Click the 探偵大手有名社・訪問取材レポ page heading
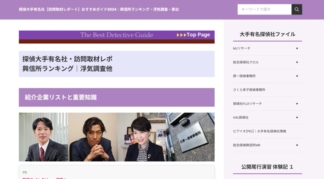 pyautogui.click(x=67, y=64)
